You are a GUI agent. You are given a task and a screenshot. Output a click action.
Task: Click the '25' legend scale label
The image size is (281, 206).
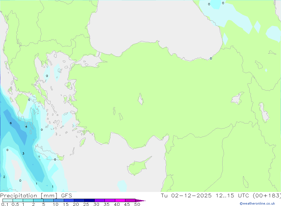86,204
